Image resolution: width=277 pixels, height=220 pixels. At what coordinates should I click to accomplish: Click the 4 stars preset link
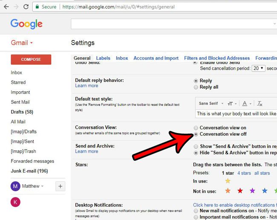click(x=244, y=173)
